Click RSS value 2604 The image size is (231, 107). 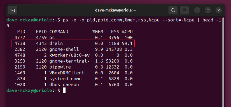(x=114, y=73)
